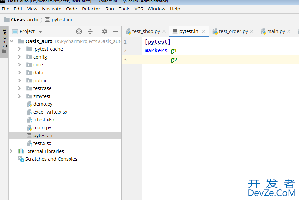Click the main.py file icon in tree
This screenshot has height=200, width=299.
pyautogui.click(x=30, y=128)
